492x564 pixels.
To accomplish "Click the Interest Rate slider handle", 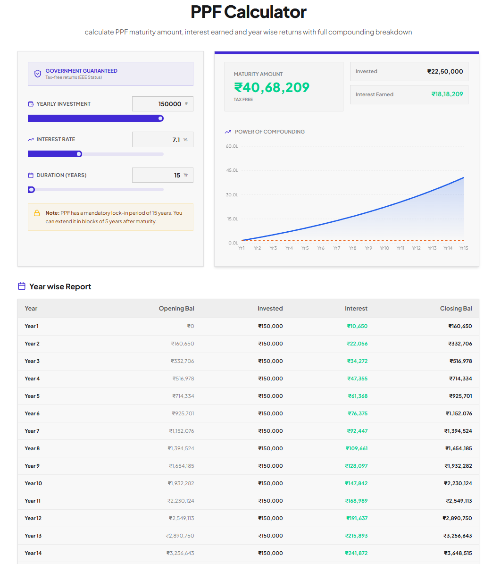I will pos(79,154).
